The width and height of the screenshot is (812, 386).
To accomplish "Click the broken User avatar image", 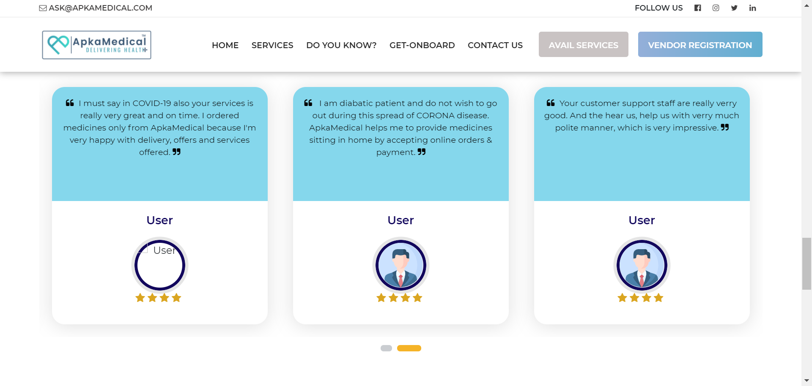I will click(x=160, y=265).
